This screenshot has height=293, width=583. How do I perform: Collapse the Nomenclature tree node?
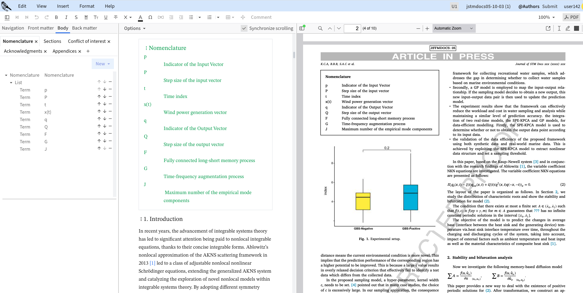click(6, 75)
